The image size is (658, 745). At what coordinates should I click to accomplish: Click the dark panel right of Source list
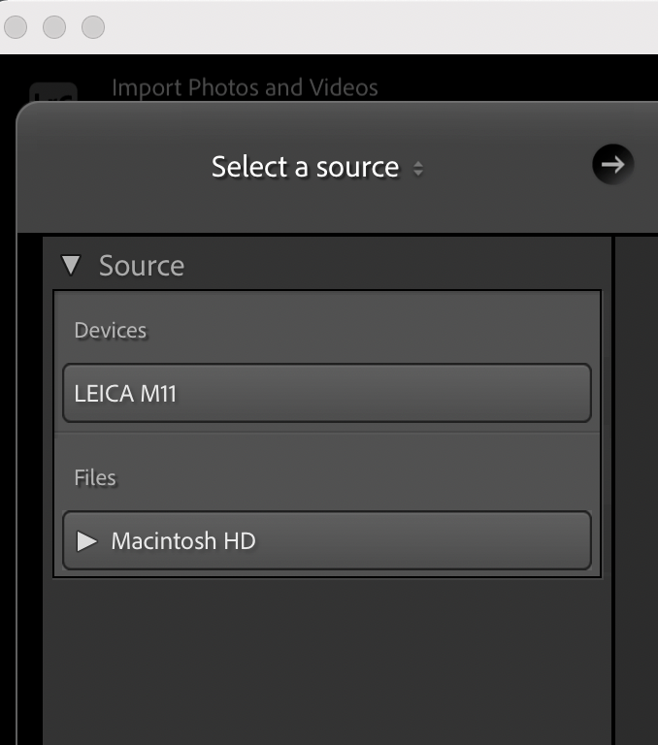pos(636,485)
